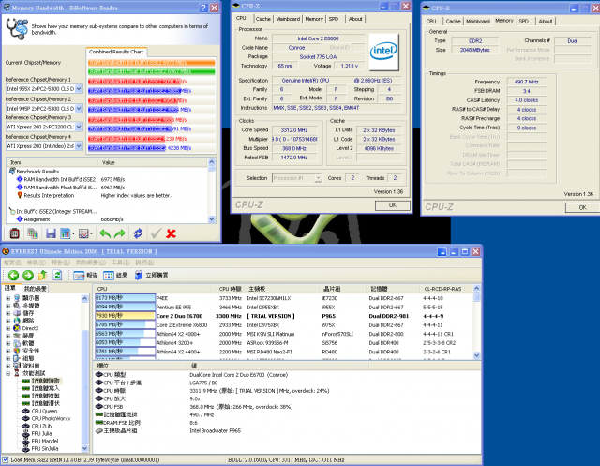Image resolution: width=600 pixels, height=466 pixels.
Task: Click the blue shopping bag buy-now icon
Action: coord(138,275)
